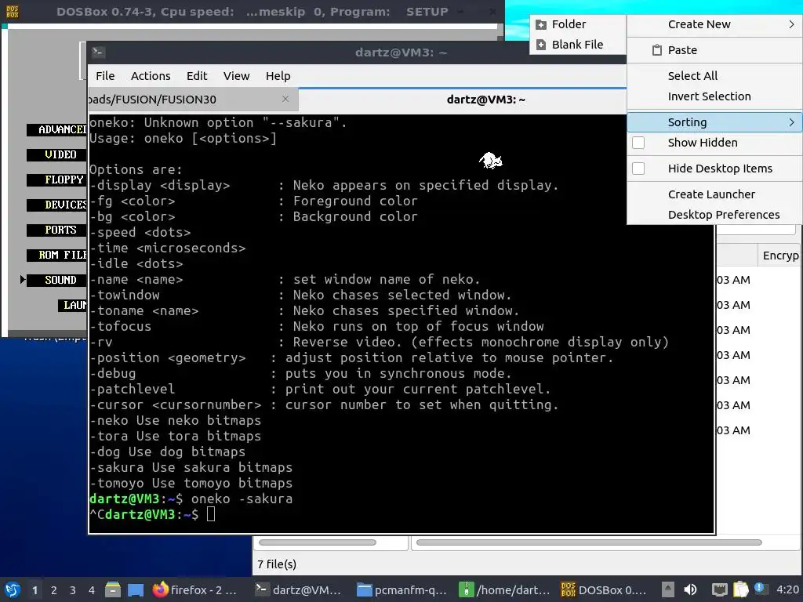803x602 pixels.
Task: Click the right horizontal scrollbar in archive window
Action: [589, 542]
